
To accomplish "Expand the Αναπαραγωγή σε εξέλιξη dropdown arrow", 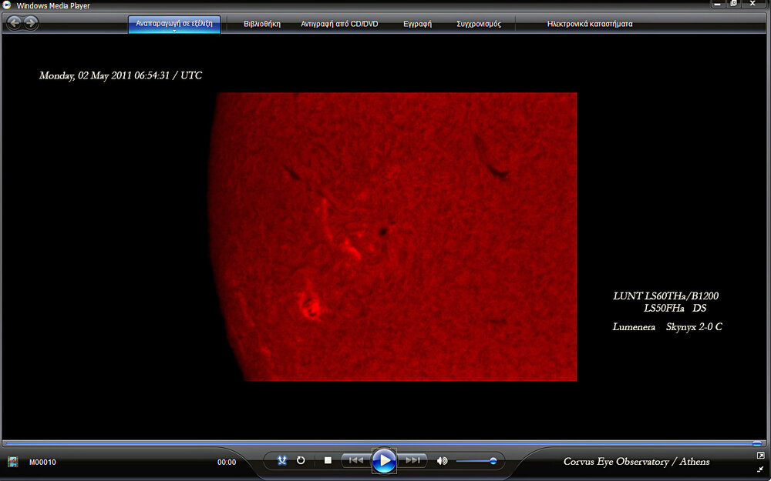I will 174,32.
